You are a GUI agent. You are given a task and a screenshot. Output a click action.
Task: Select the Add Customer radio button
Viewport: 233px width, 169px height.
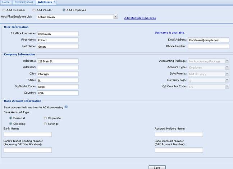pos(4,10)
